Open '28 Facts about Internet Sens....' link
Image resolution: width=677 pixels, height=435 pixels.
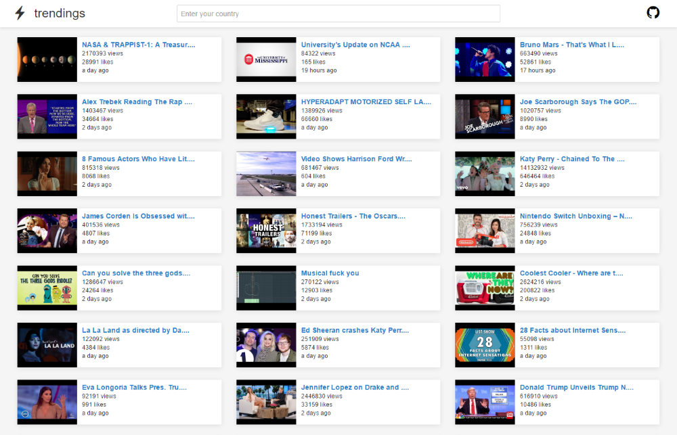click(x=573, y=330)
